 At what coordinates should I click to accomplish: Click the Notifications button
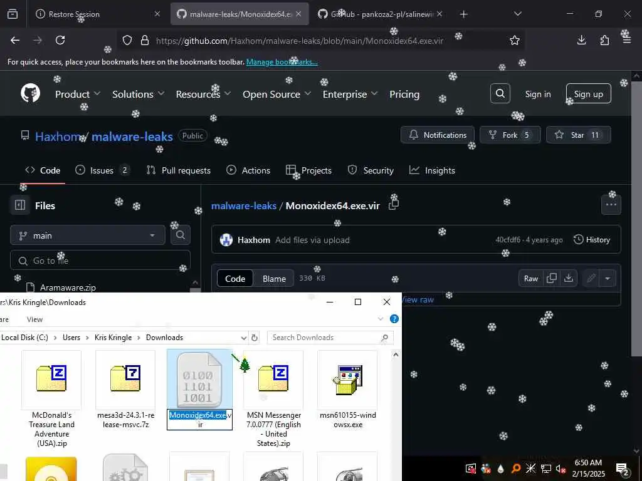point(437,135)
